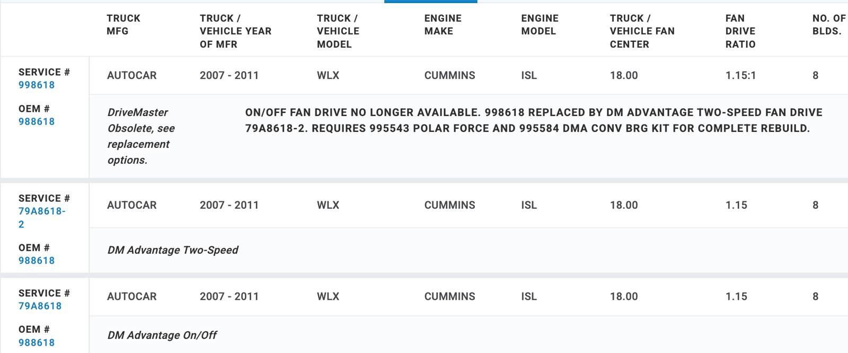
Task: Click Truck / Vehicle Year of MFR header
Action: coord(236,31)
